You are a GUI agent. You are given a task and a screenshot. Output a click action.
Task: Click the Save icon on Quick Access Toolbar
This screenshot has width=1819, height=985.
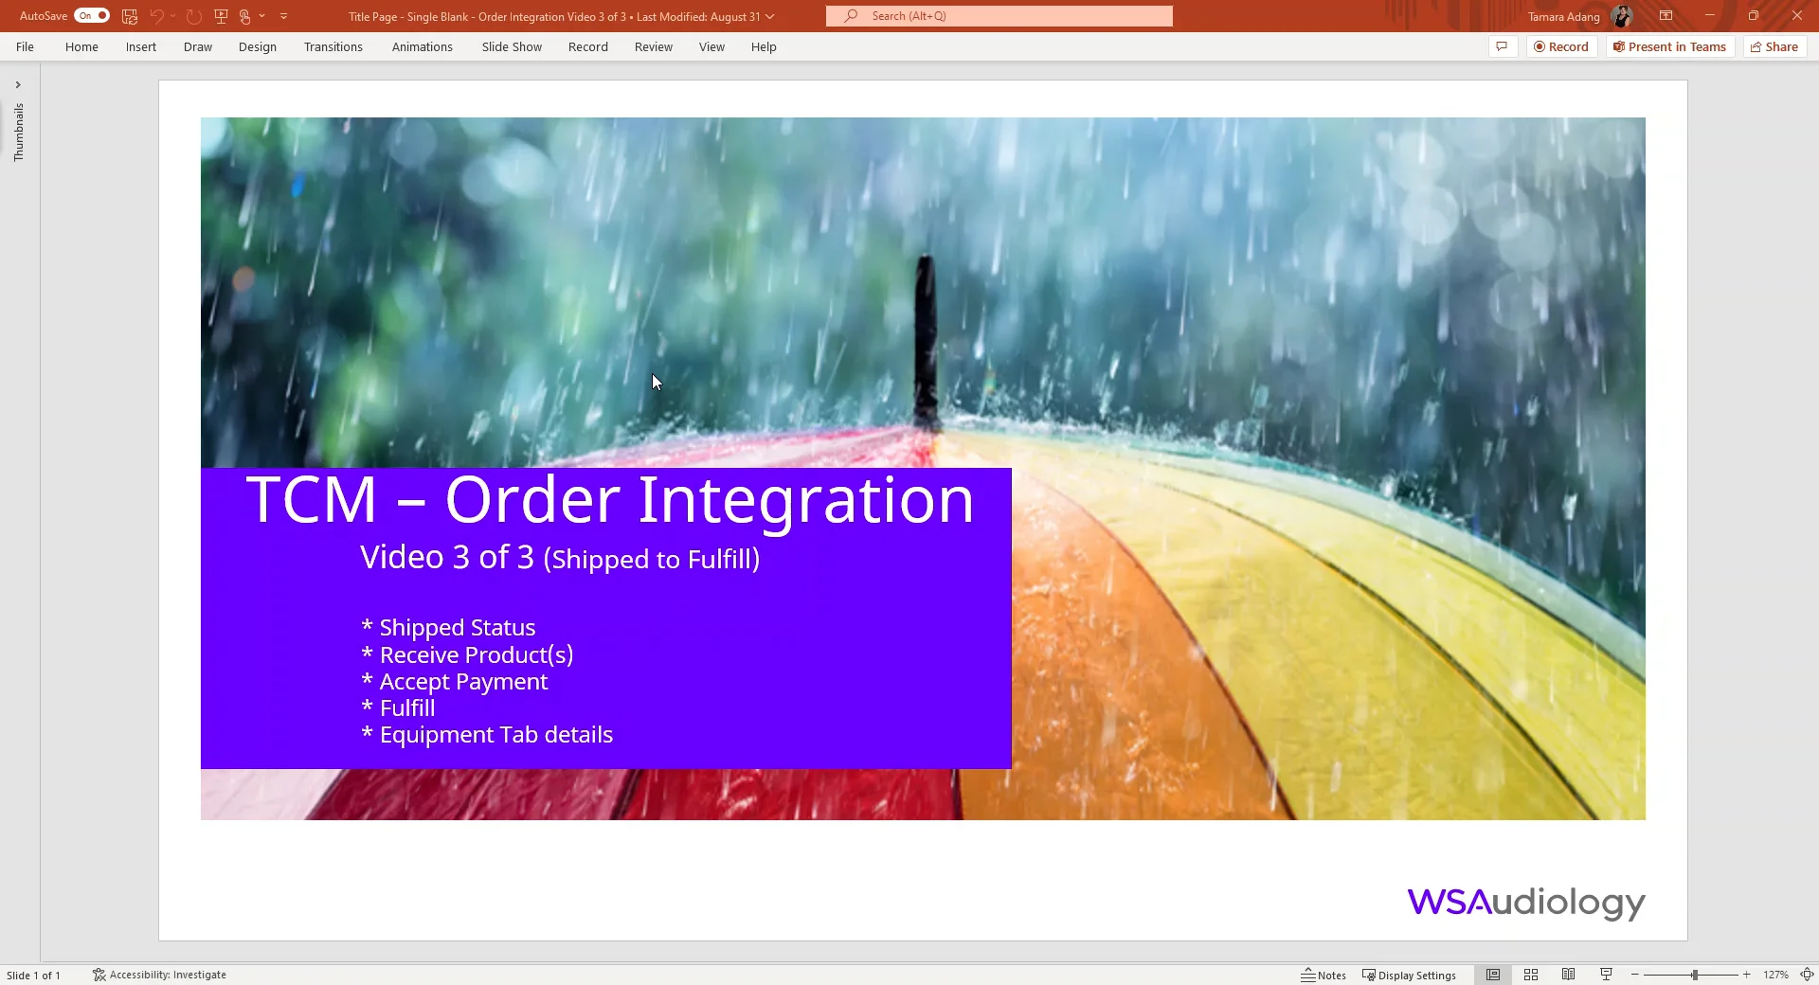tap(129, 16)
